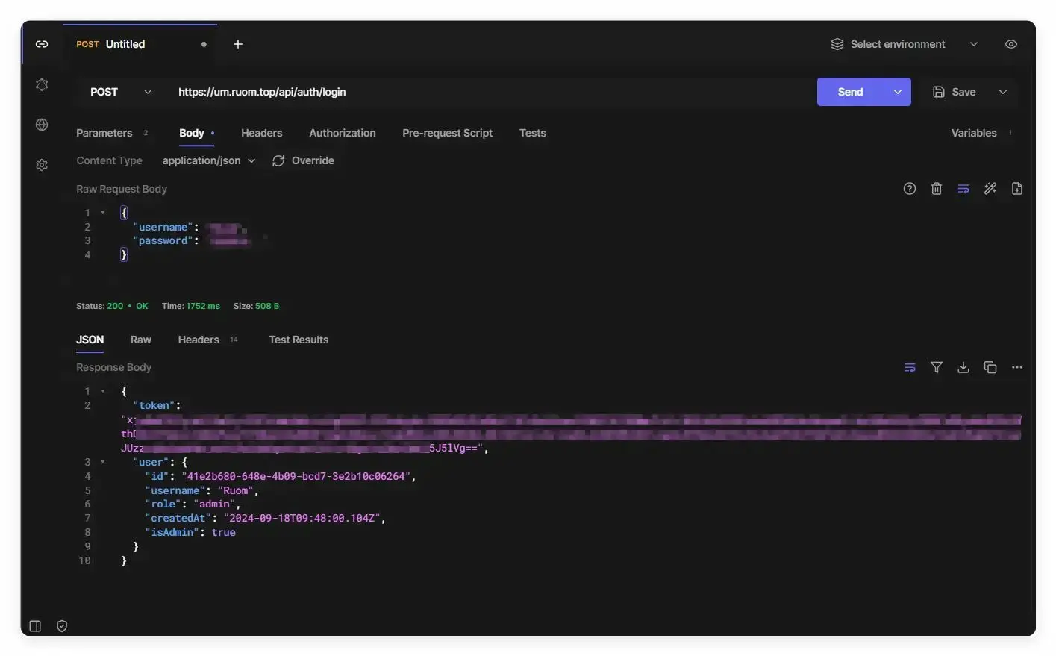
Task: Click the trash icon to clear request body
Action: coord(936,189)
